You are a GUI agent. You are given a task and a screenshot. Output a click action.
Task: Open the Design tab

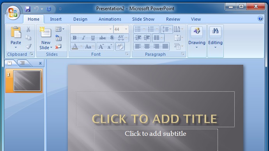tap(80, 19)
